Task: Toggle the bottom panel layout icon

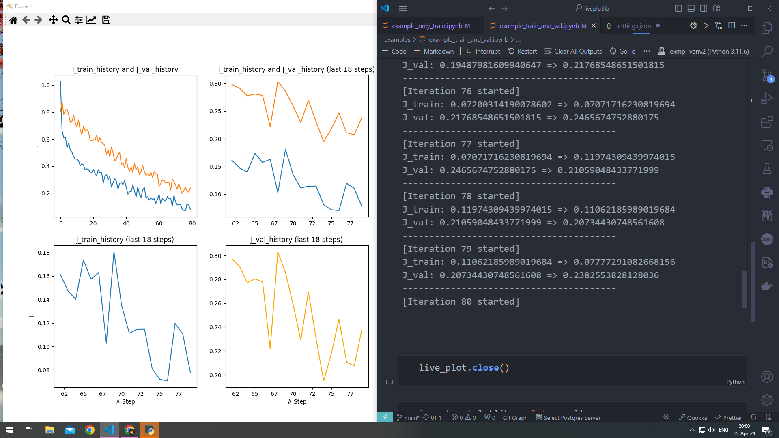Action: [x=691, y=8]
